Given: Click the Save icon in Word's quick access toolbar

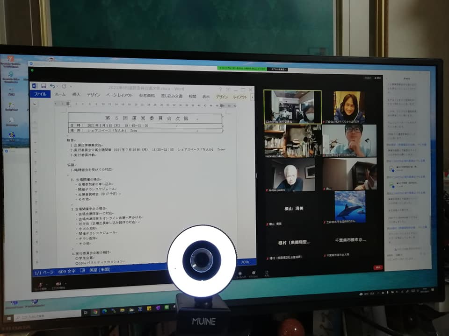Looking at the screenshot, I should (44, 86).
